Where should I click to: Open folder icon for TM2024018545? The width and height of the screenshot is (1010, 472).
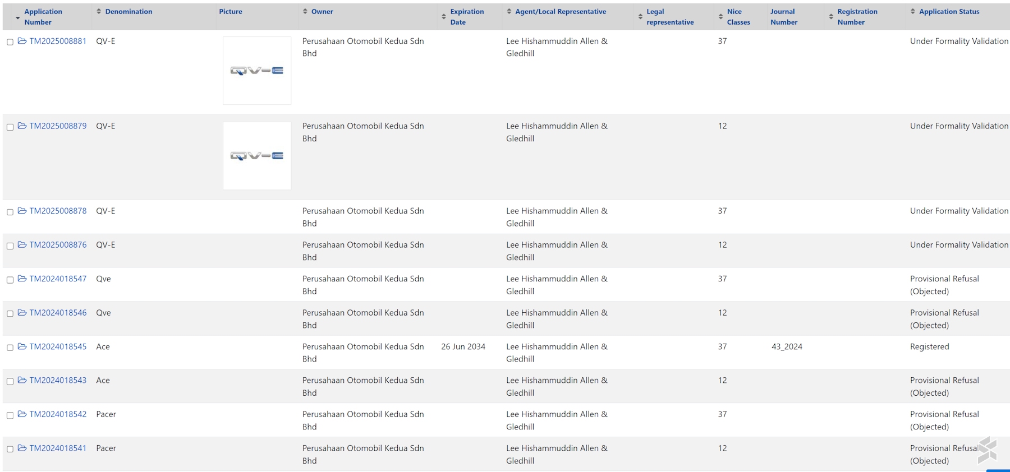[22, 346]
